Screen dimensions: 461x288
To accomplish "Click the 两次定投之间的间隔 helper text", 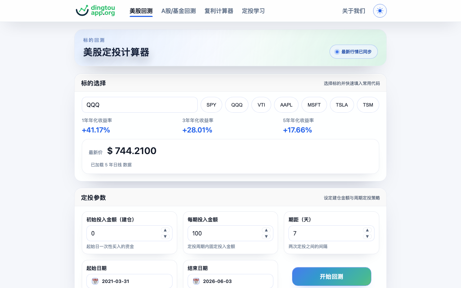I will (308, 247).
